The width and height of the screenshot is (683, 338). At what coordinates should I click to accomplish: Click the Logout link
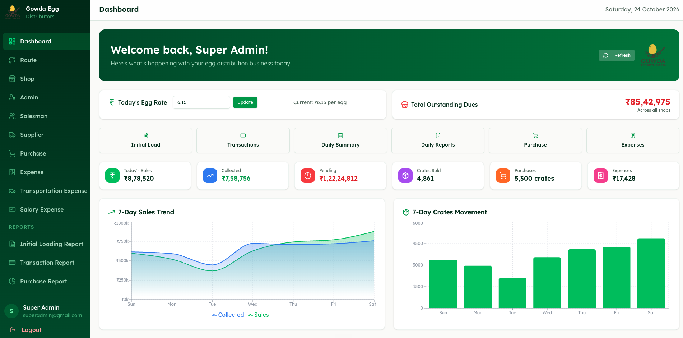pyautogui.click(x=26, y=330)
